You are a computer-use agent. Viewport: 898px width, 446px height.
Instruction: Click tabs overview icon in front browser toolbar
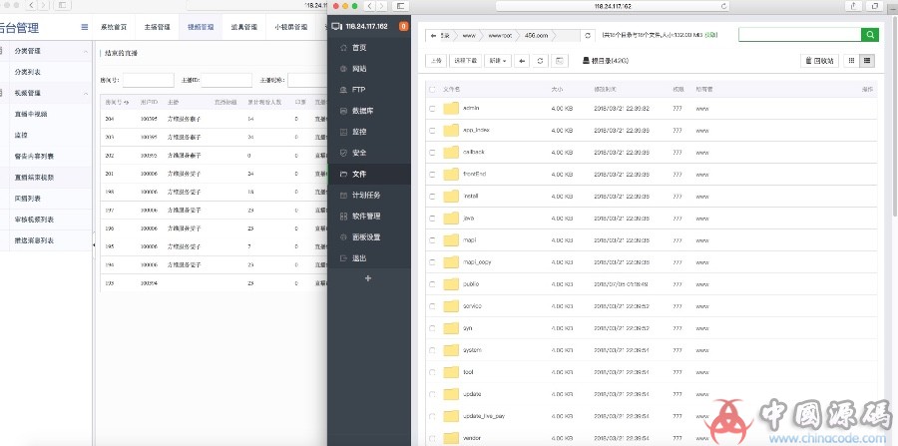pyautogui.click(x=874, y=6)
